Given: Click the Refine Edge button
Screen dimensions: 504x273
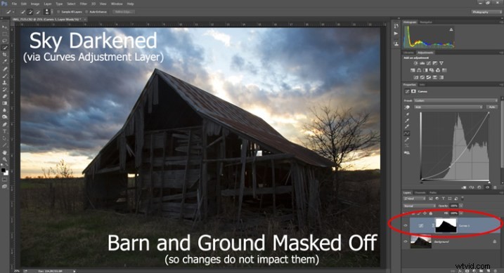Looking at the screenshot, I should 123,12.
